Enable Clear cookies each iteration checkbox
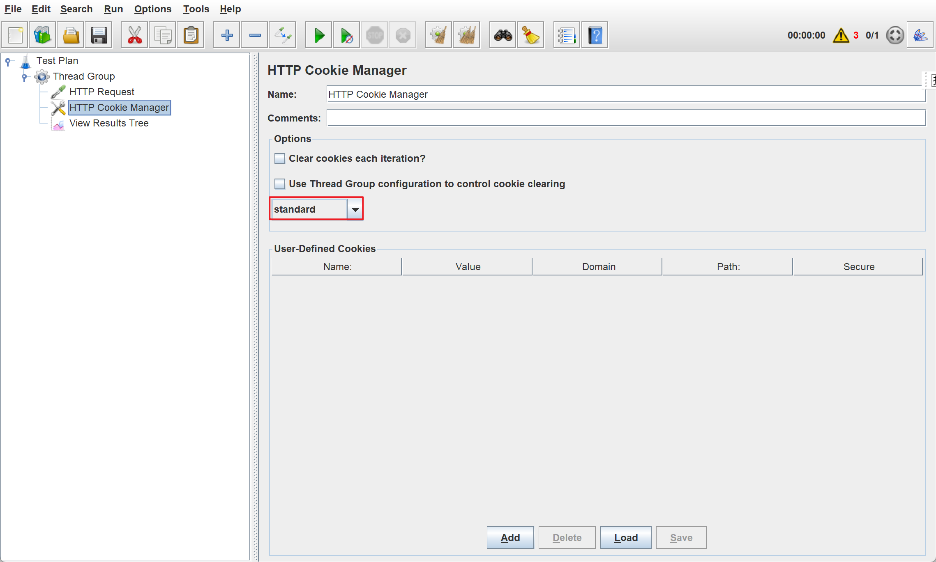The image size is (936, 562). [x=280, y=158]
